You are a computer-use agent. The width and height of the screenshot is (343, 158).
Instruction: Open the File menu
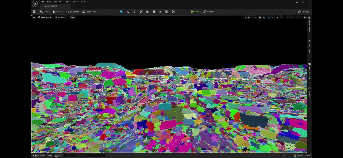pos(42,2)
